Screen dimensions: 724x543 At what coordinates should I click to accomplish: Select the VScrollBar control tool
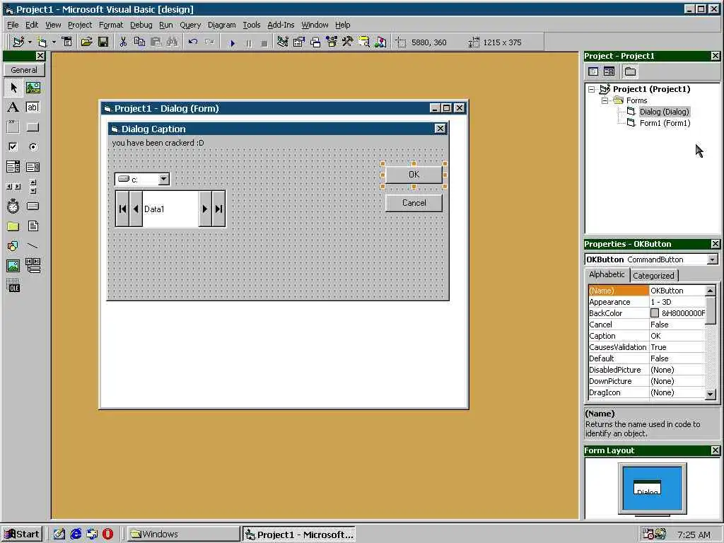[33, 187]
